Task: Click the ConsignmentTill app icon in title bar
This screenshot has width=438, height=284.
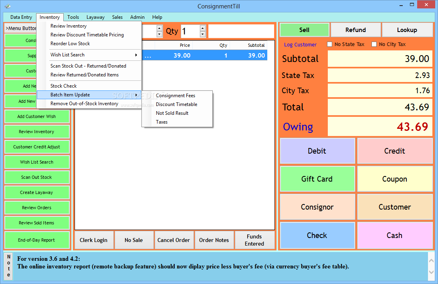Action: 8,6
